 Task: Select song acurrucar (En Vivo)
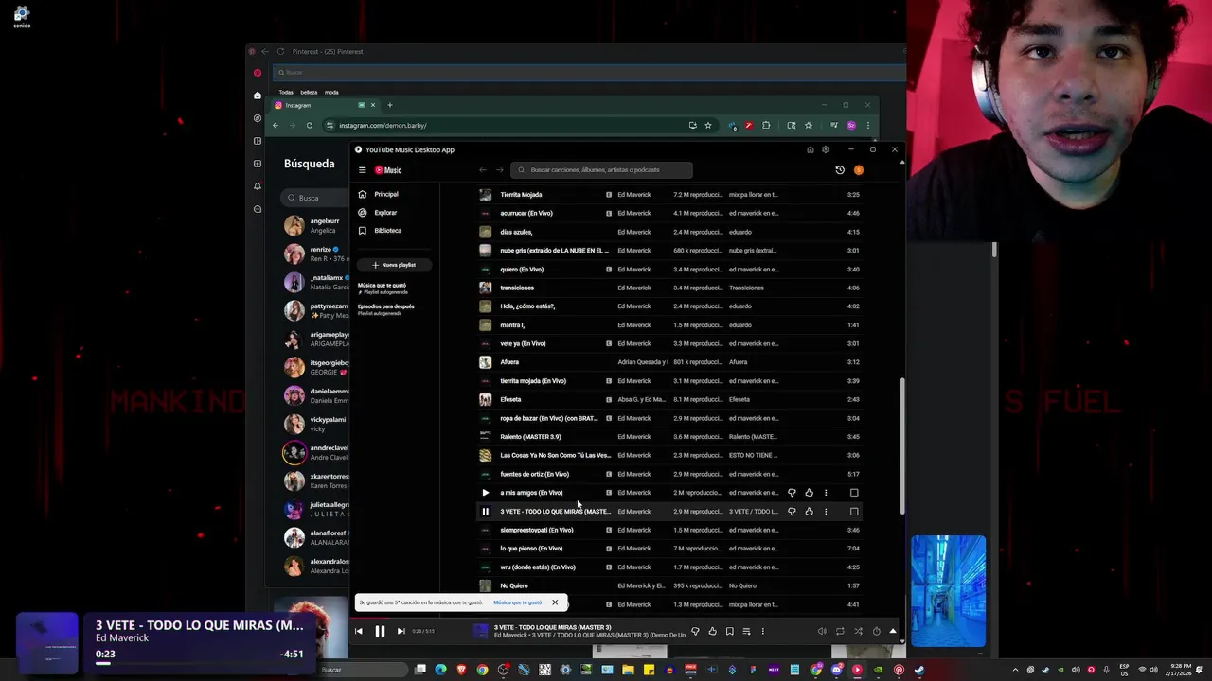coord(526,213)
